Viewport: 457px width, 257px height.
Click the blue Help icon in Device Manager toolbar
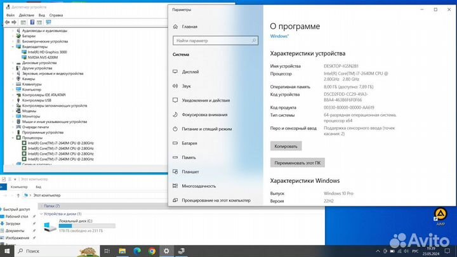32,22
